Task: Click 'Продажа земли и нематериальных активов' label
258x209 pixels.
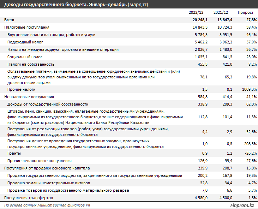Action: click(x=49, y=183)
